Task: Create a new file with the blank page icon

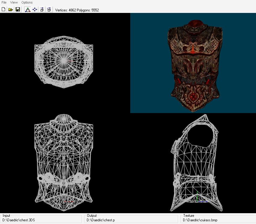Action: [4, 10]
